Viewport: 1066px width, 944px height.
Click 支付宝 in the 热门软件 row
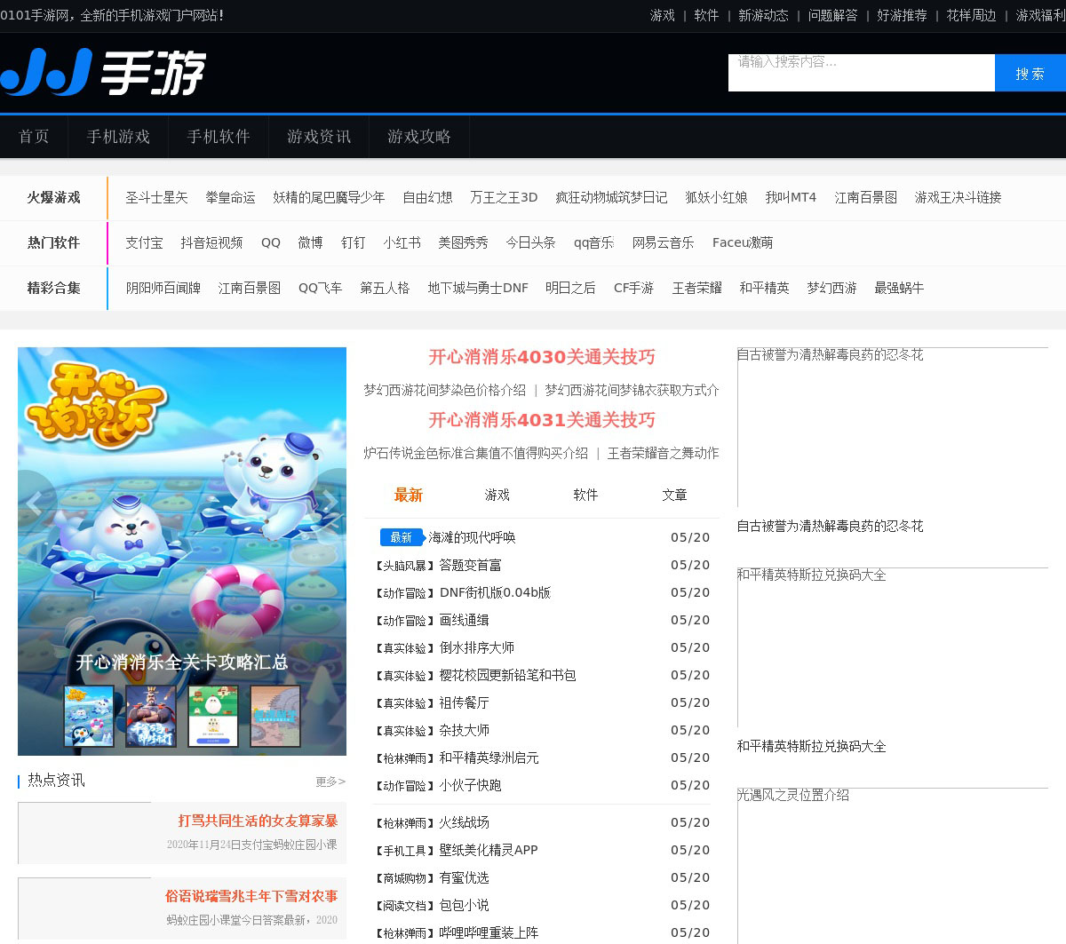[144, 242]
